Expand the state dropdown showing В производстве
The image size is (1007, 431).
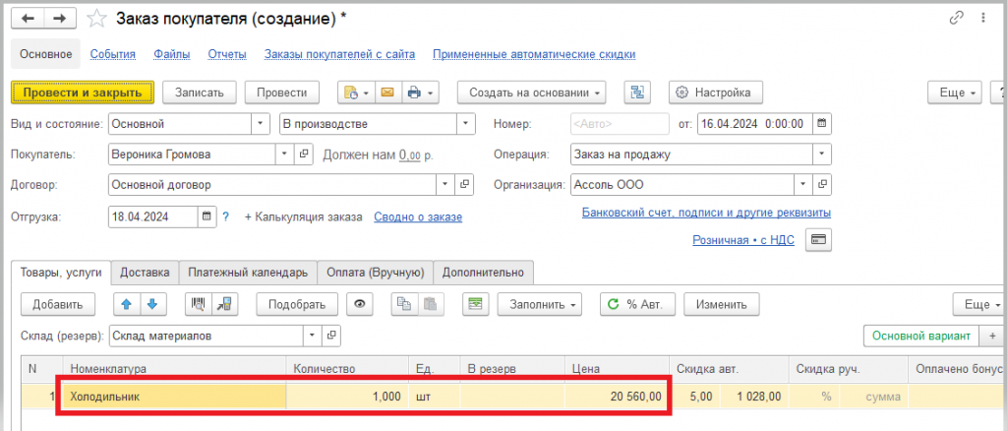pos(465,124)
